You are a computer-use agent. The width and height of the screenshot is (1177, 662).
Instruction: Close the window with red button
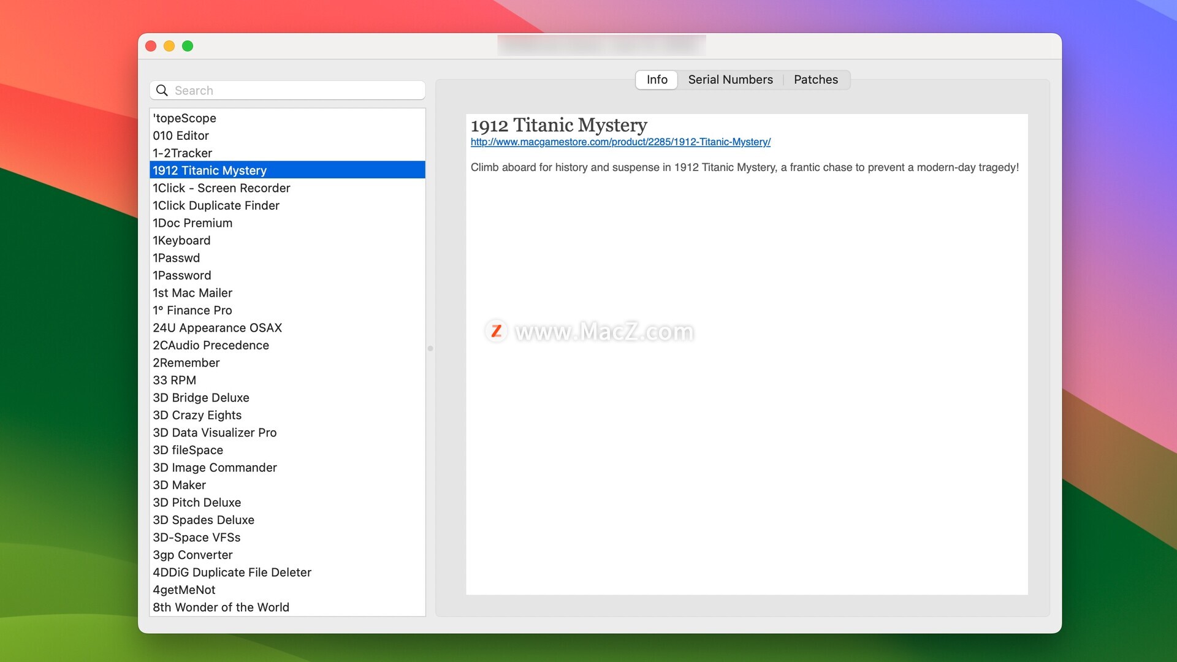pyautogui.click(x=151, y=46)
